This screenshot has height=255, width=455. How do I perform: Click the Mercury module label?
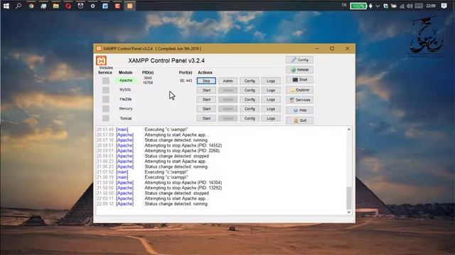tap(126, 108)
